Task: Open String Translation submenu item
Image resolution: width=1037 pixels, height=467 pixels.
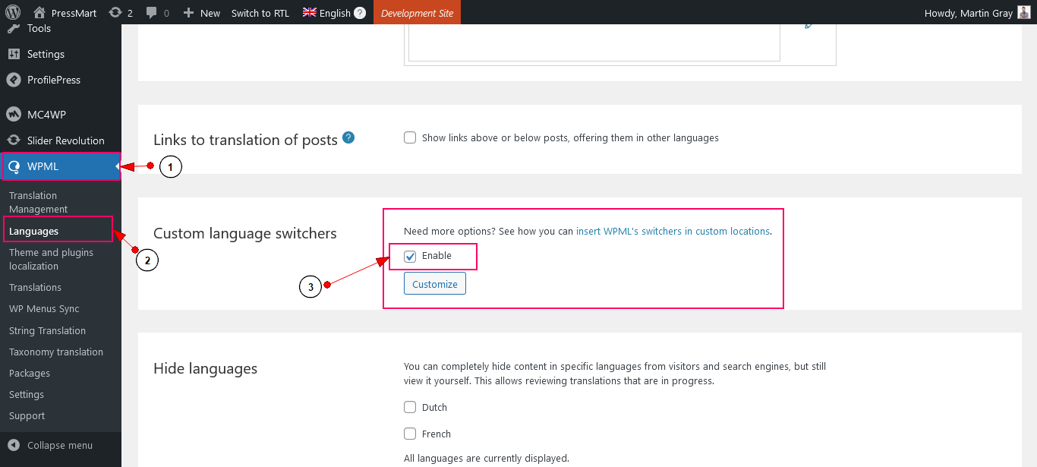Action: 47,330
